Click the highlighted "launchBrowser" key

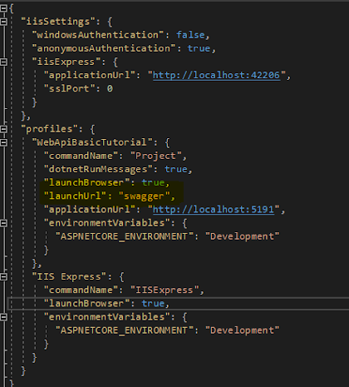point(86,182)
